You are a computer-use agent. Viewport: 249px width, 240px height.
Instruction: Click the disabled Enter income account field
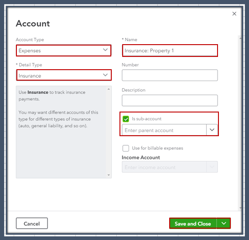[x=164, y=167]
